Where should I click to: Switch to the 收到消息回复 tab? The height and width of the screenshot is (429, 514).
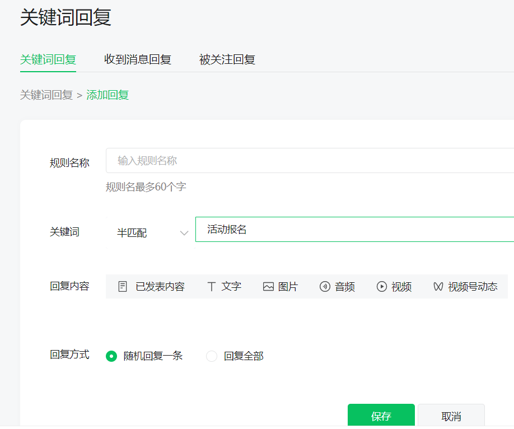(137, 59)
